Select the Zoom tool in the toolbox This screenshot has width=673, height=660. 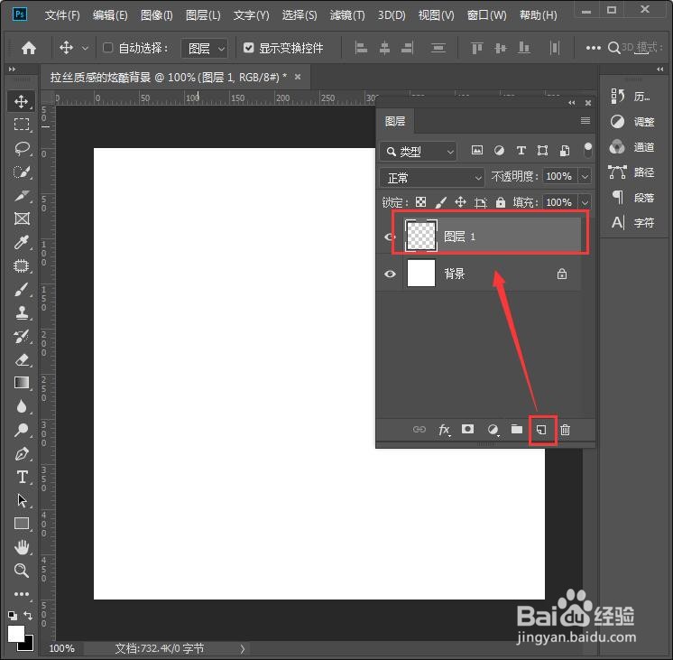click(x=22, y=571)
